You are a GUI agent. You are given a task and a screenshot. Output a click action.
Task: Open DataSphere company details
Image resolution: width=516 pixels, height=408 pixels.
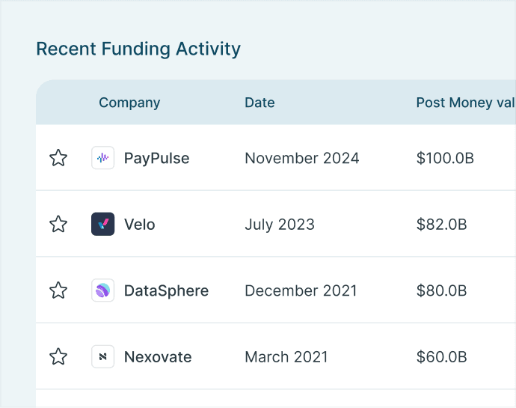click(166, 290)
